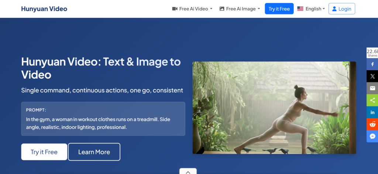Click the upward chevron at page bottom
The image size is (378, 174).
[x=188, y=171]
